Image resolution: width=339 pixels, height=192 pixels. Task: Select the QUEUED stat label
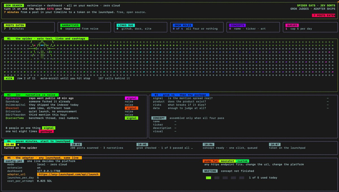(x=292, y=25)
